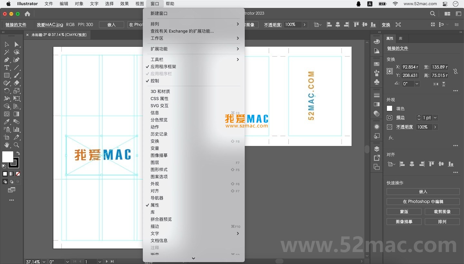Select the Rotate tool
The image size is (464, 264).
click(7, 91)
